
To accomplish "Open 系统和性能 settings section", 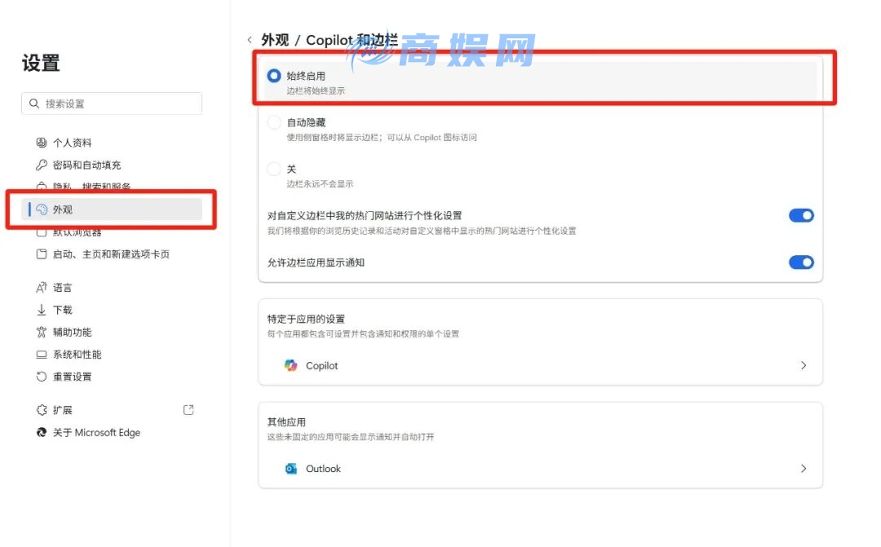I will coord(77,355).
